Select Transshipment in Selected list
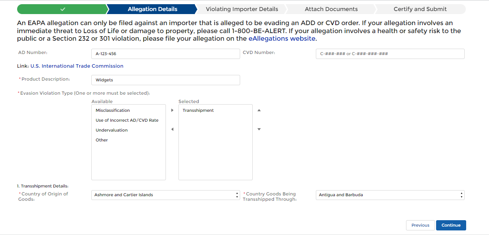 (198, 111)
